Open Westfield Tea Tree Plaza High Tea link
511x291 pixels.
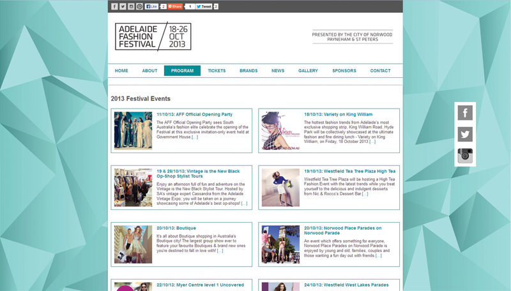tap(349, 171)
